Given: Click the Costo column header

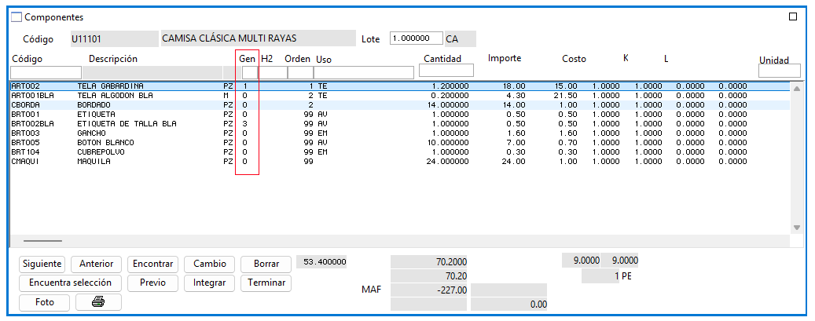Looking at the screenshot, I should (x=574, y=59).
